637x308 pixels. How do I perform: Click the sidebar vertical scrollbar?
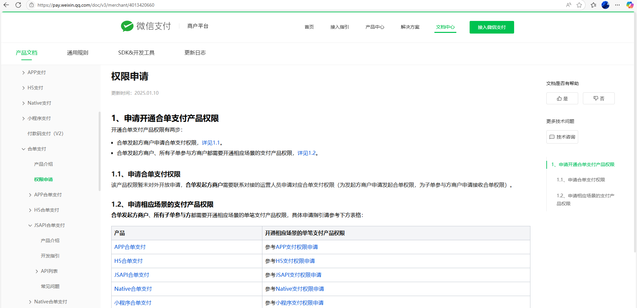pyautogui.click(x=99, y=152)
